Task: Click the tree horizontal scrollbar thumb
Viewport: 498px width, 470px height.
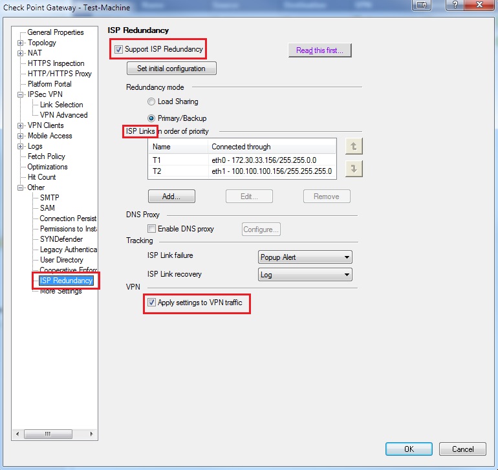Action: (48, 434)
